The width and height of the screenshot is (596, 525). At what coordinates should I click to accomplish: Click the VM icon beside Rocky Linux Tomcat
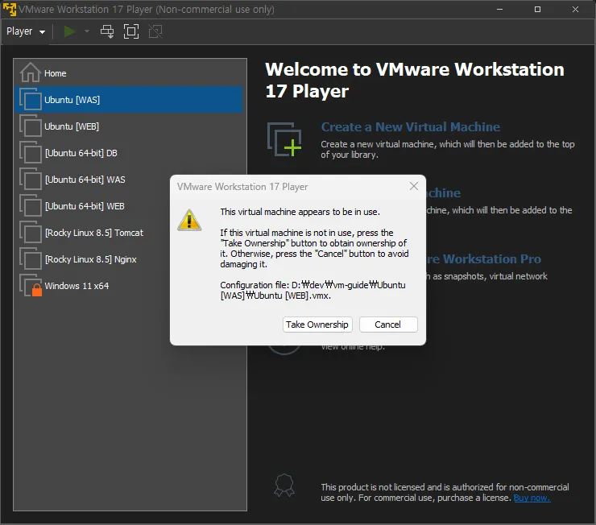31,233
